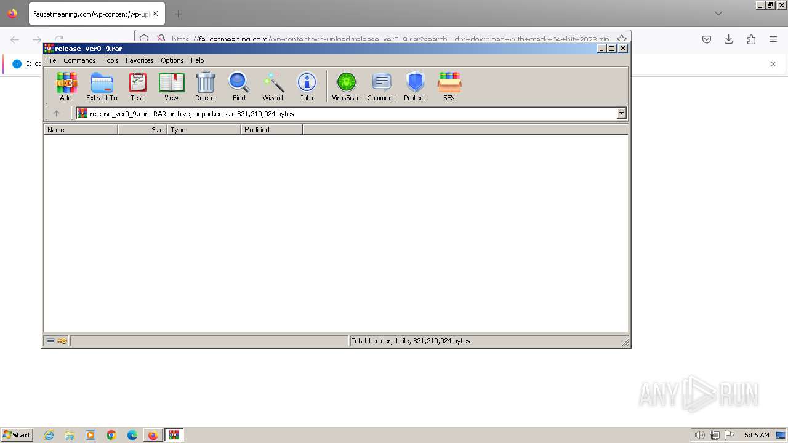Click the drive icon in WinRAR status bar
Viewport: 788px width, 443px height.
50,341
